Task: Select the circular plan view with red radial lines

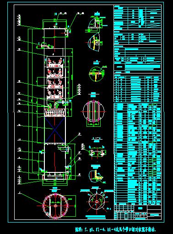Action: point(55,206)
